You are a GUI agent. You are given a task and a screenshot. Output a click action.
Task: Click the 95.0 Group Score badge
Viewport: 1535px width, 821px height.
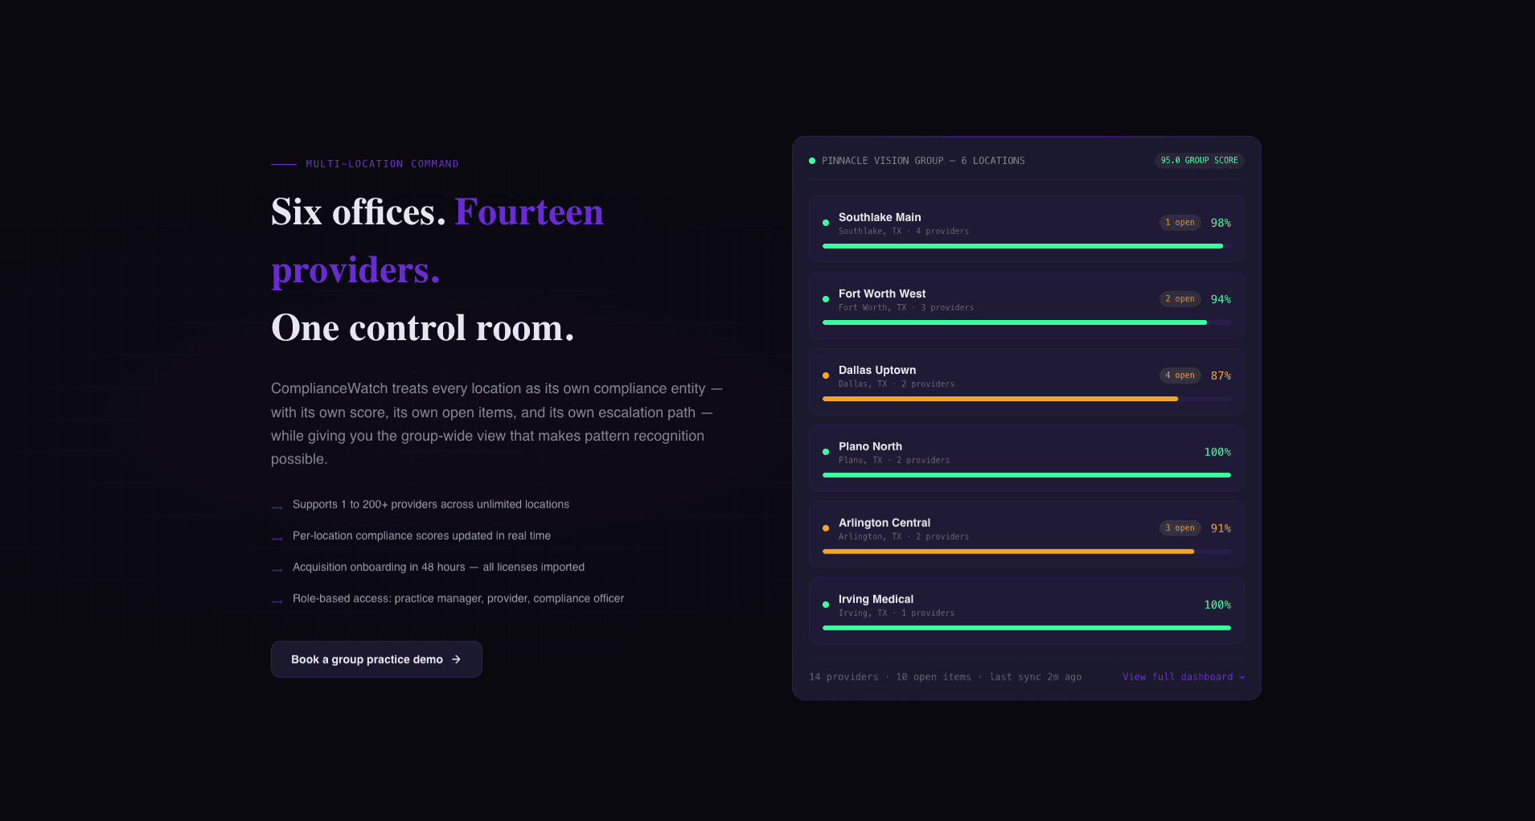(x=1199, y=161)
